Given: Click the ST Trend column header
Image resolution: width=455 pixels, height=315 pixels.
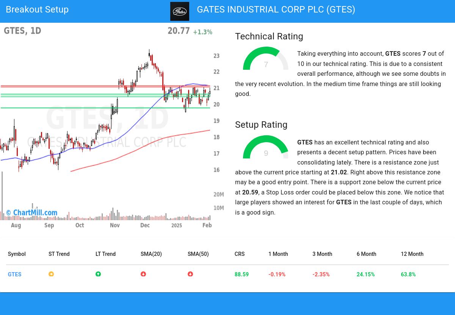Looking at the screenshot, I should pyautogui.click(x=59, y=254).
